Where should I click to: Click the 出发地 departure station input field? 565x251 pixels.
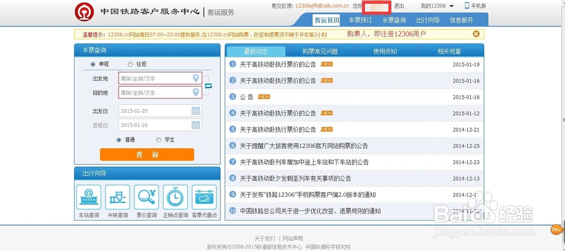tap(160, 78)
